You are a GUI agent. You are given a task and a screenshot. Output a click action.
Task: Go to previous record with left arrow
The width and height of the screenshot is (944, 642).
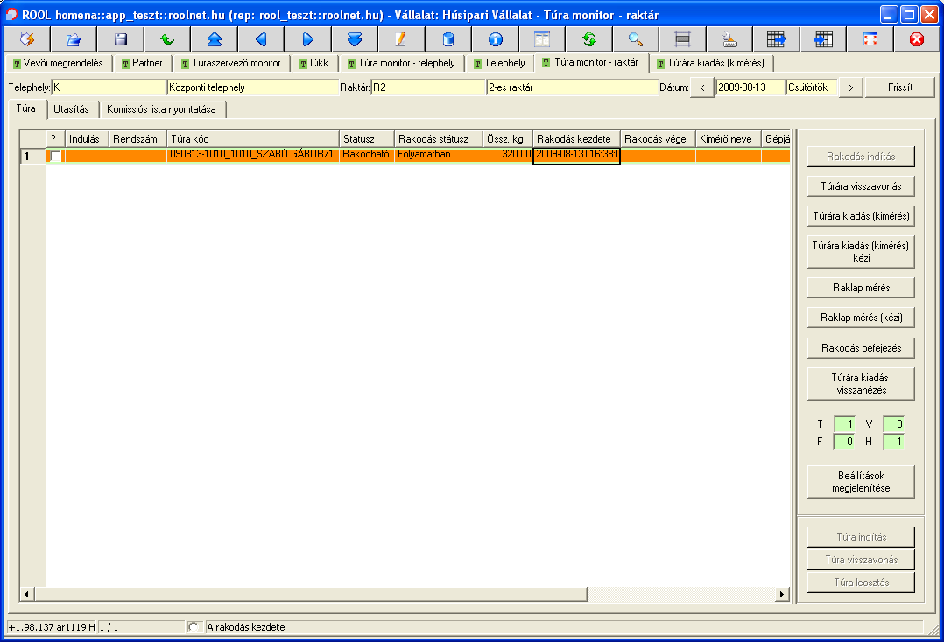[260, 39]
